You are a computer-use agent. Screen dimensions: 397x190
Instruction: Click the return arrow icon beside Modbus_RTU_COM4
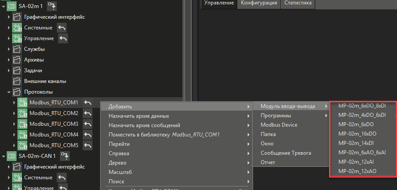point(88,135)
